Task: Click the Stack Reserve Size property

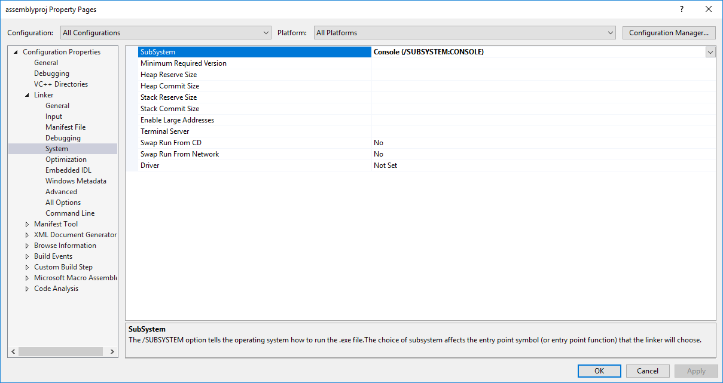Action: (x=169, y=97)
